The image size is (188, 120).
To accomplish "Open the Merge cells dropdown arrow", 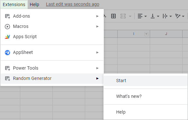I will click(130, 16).
